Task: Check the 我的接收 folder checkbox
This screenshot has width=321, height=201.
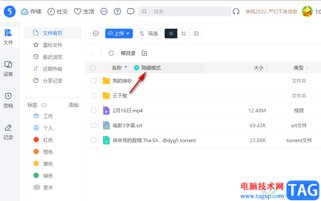Action: pyautogui.click(x=94, y=81)
